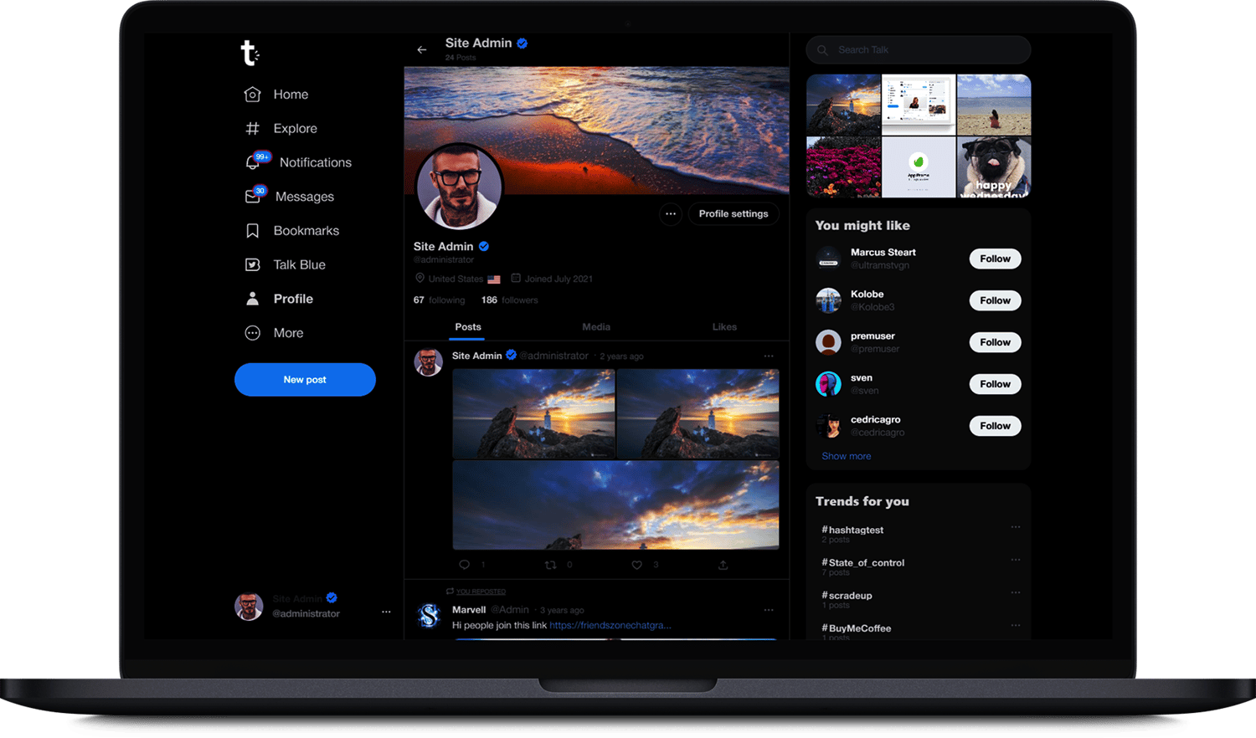1256x738 pixels.
Task: Click the New post button
Action: point(305,380)
